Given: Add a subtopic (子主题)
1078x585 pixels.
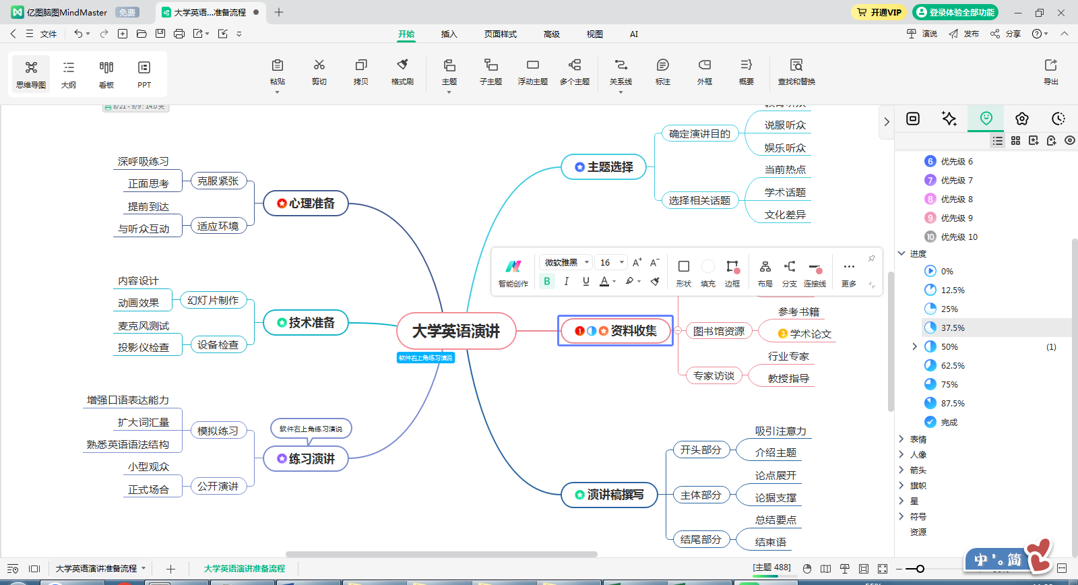Looking at the screenshot, I should (491, 72).
